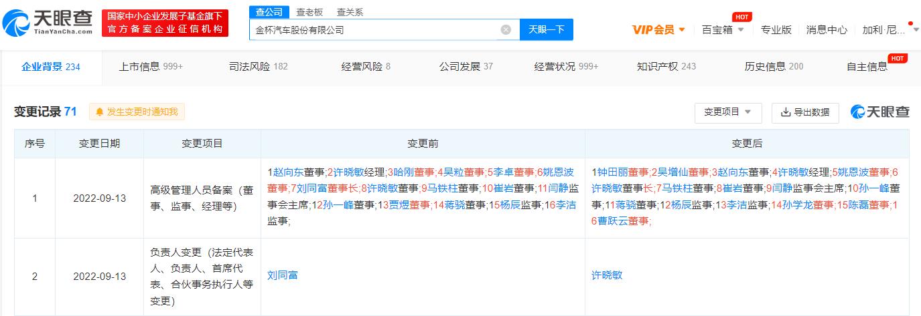Click the 变更日期 column header
The image size is (921, 316).
click(99, 144)
